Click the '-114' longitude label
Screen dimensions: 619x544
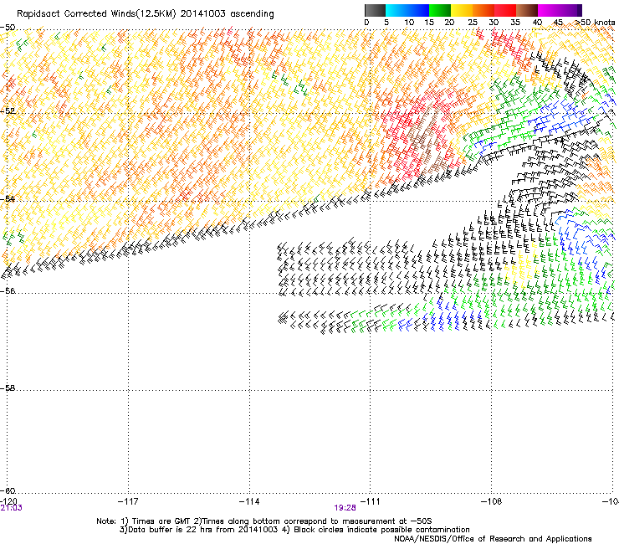point(249,501)
